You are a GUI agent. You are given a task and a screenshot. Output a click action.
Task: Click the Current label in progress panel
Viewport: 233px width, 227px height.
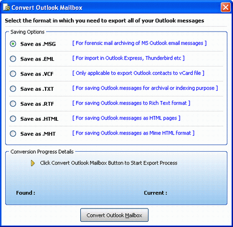[x=155, y=193]
